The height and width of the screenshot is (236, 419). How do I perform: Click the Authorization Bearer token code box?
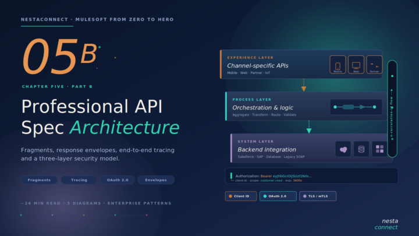point(311,176)
